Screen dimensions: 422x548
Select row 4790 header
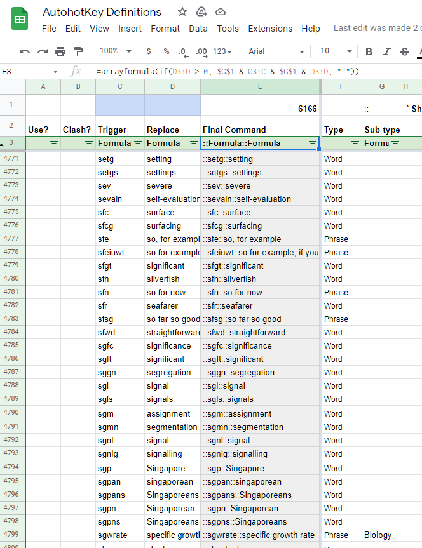point(11,412)
